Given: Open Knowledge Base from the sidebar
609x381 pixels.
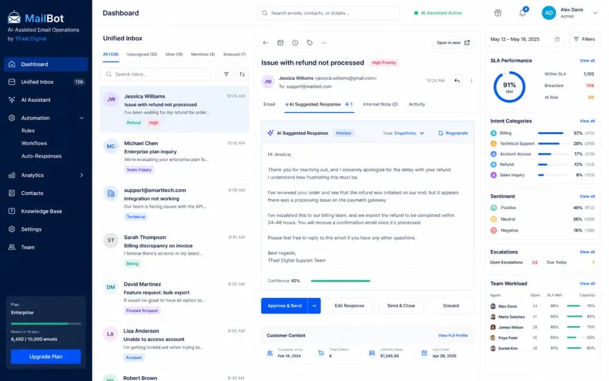Looking at the screenshot, I should [x=46, y=211].
